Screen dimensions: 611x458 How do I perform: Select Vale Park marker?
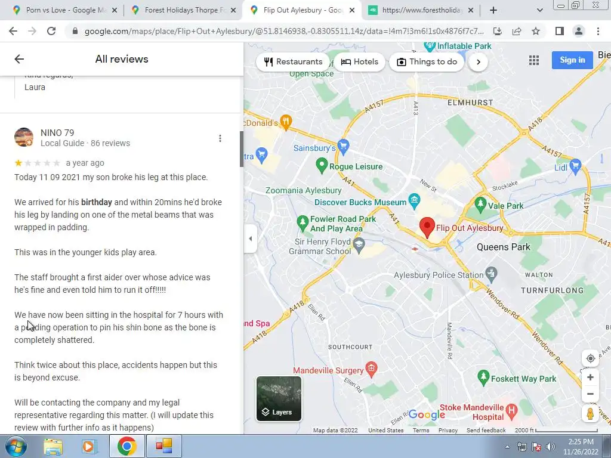pyautogui.click(x=480, y=204)
